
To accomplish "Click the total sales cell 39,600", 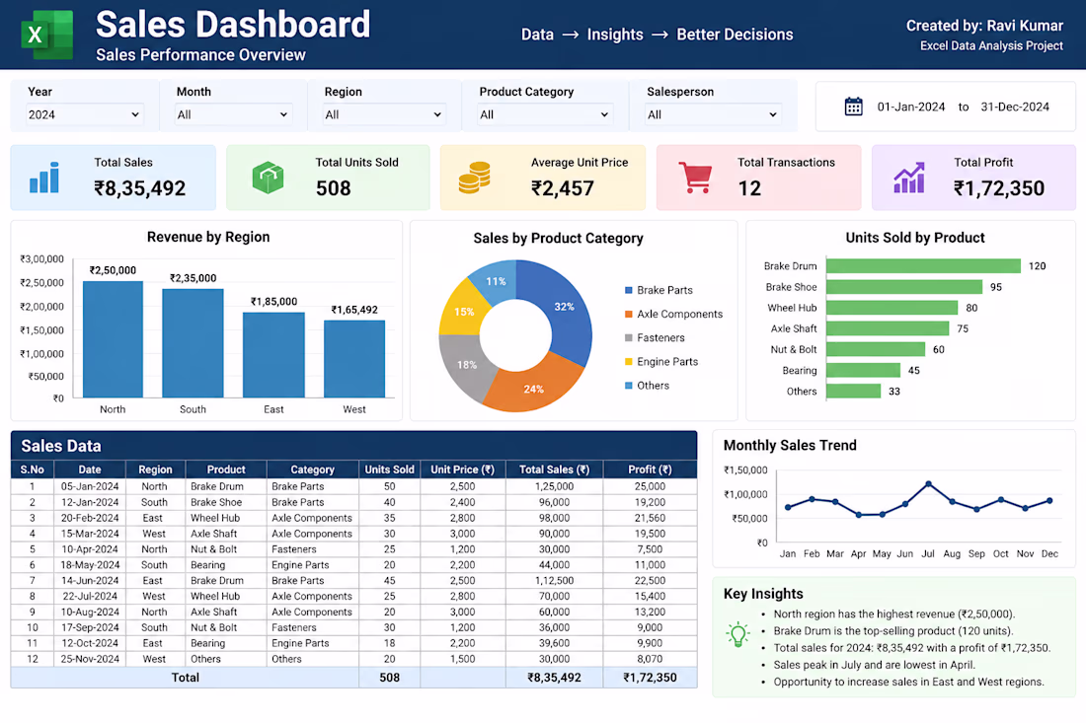I will tap(554, 643).
